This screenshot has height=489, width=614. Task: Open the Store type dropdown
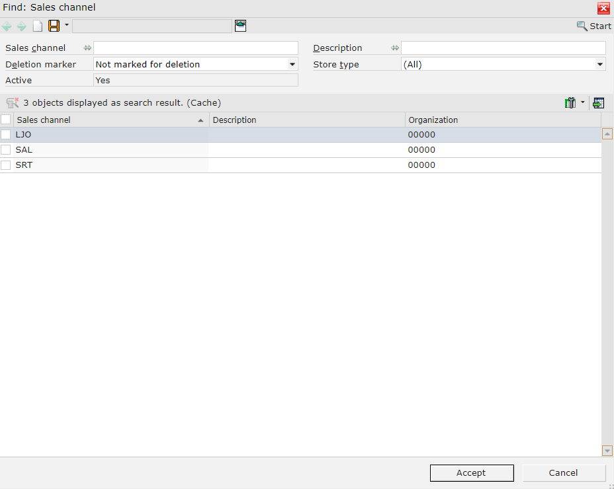point(600,64)
